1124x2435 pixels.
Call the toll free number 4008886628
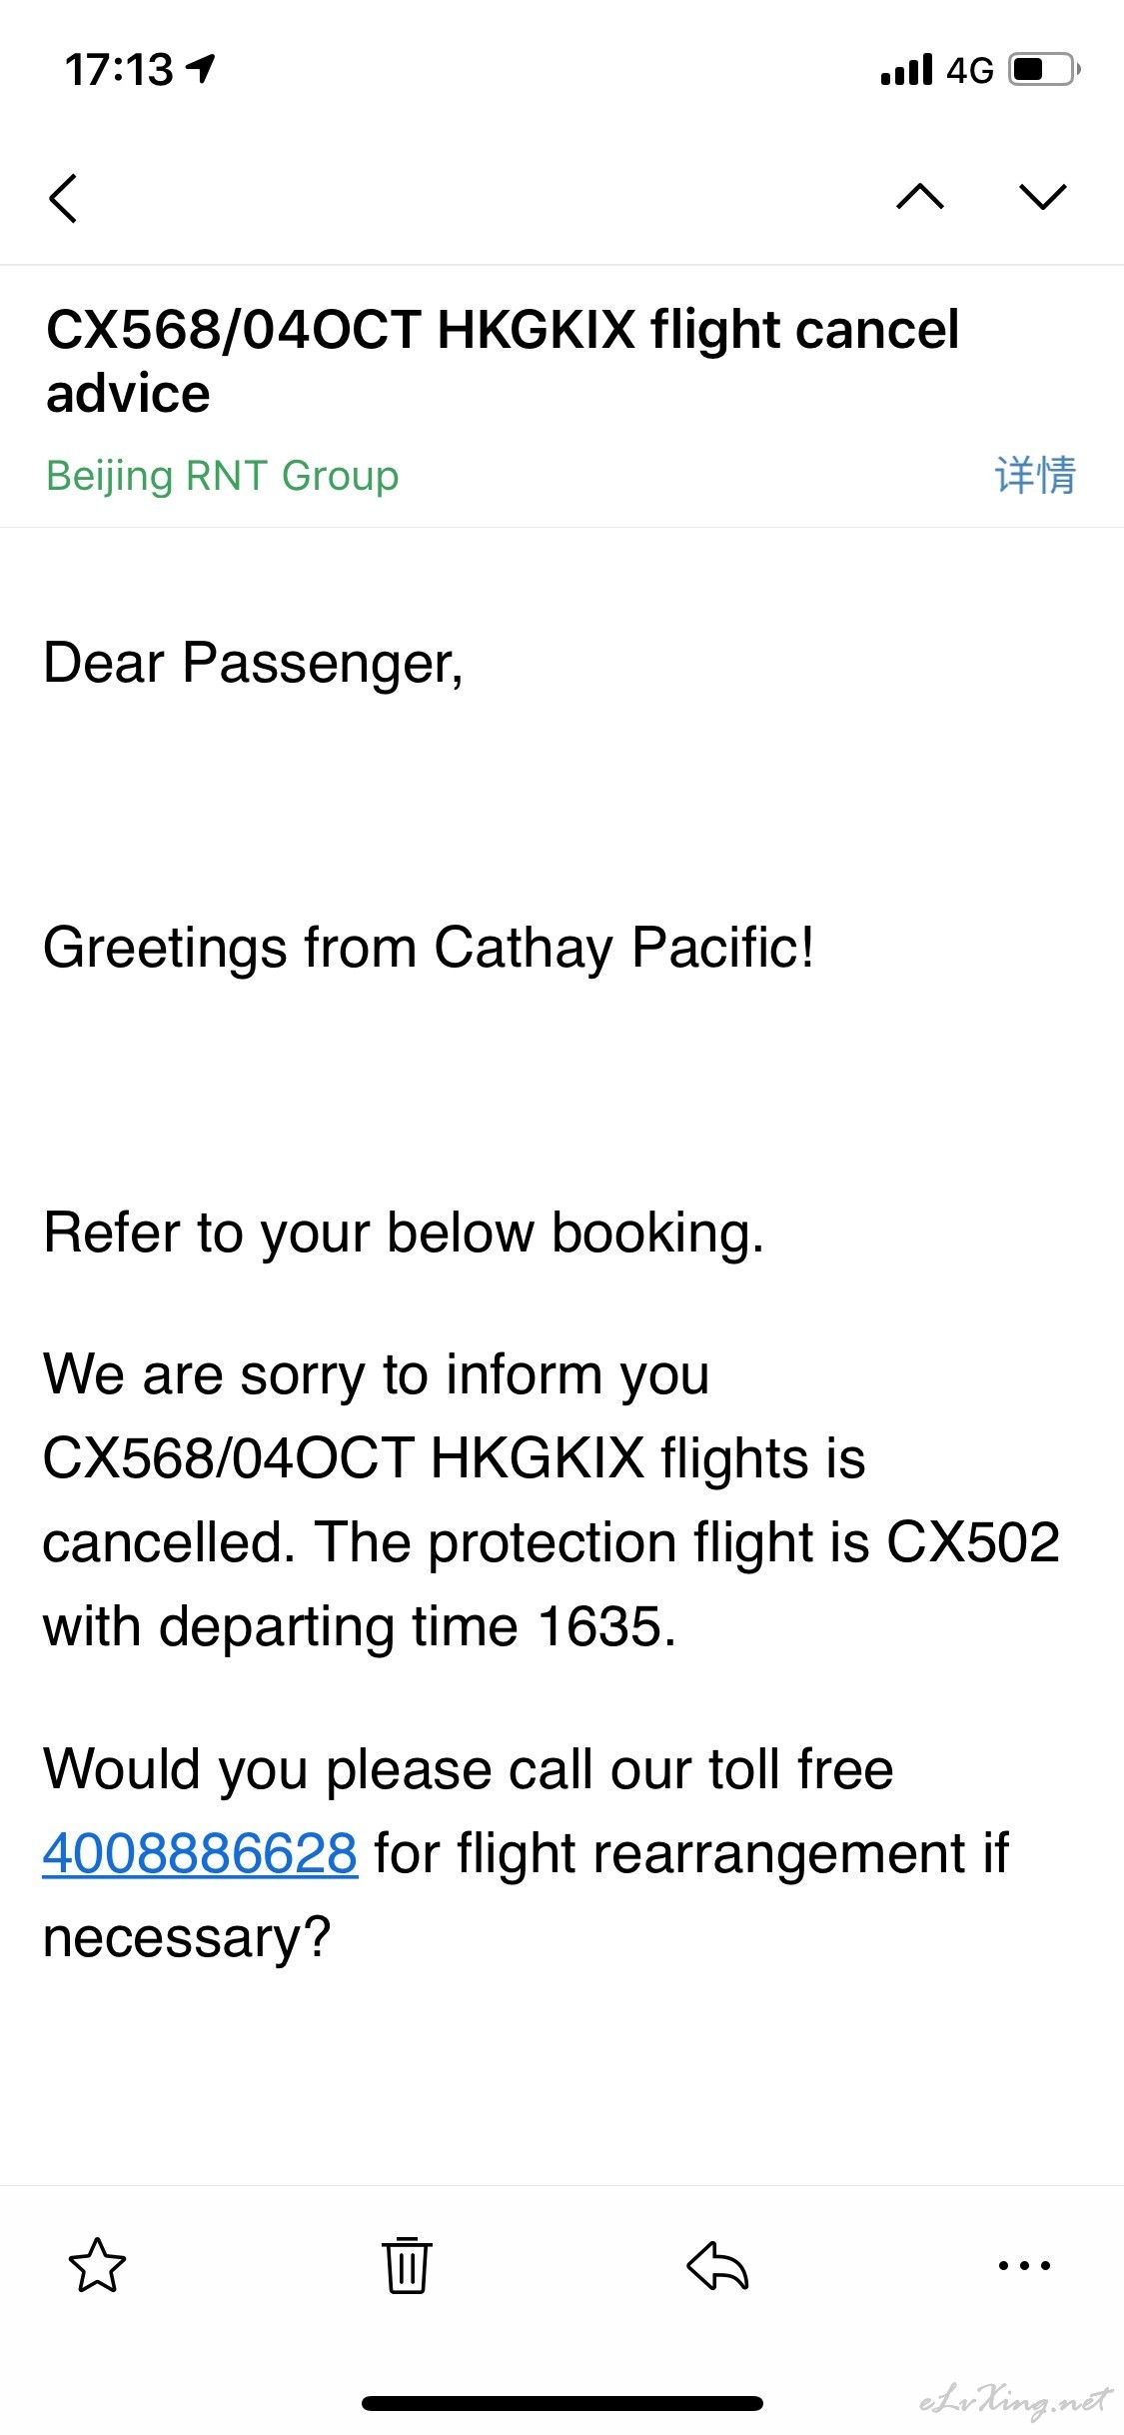(x=200, y=1853)
